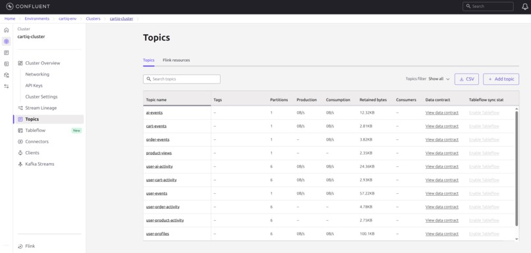Focus the Search topics field
This screenshot has height=253, width=531.
pyautogui.click(x=182, y=79)
